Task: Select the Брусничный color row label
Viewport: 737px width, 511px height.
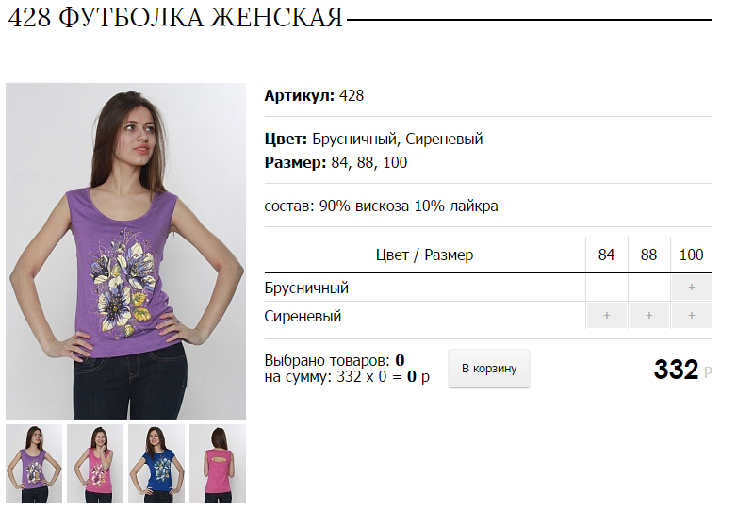Action: (x=306, y=288)
